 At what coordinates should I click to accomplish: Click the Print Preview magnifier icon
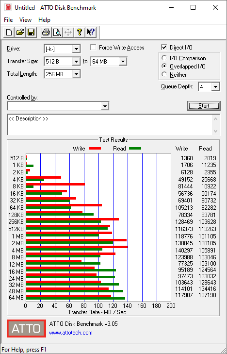57,32
